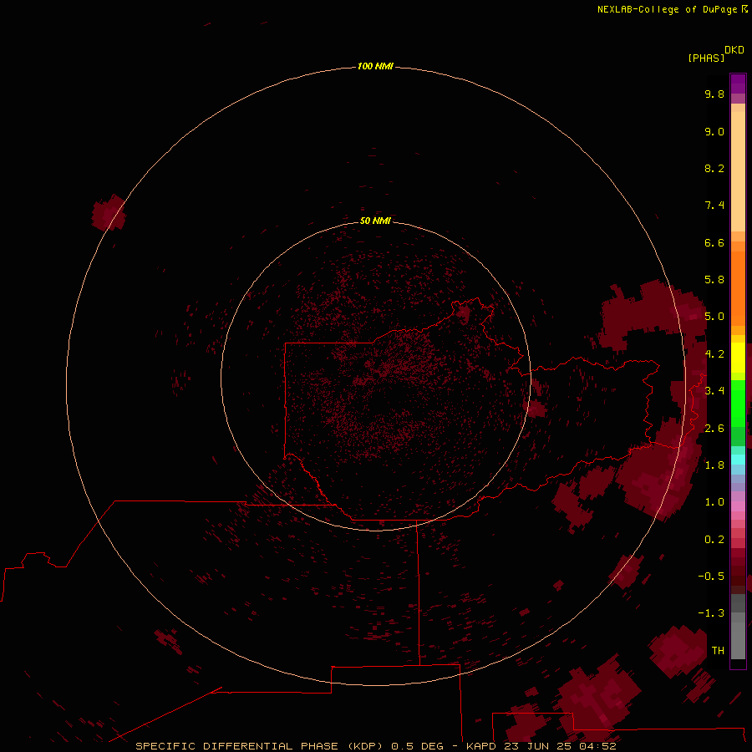Image resolution: width=752 pixels, height=752 pixels.
Task: Click the 6.6 color scale value
Action: (714, 242)
